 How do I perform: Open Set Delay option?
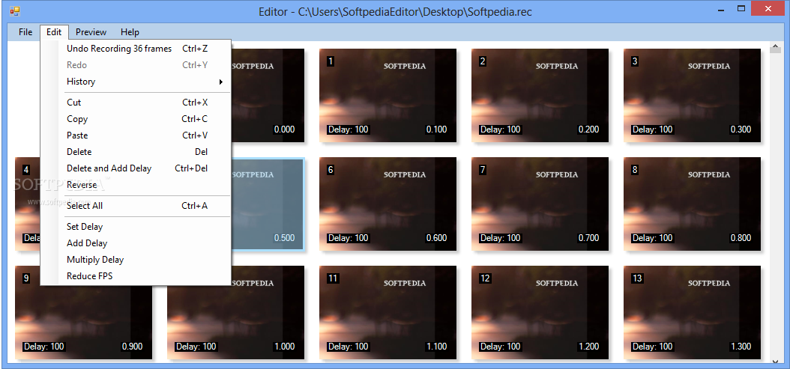click(136, 227)
